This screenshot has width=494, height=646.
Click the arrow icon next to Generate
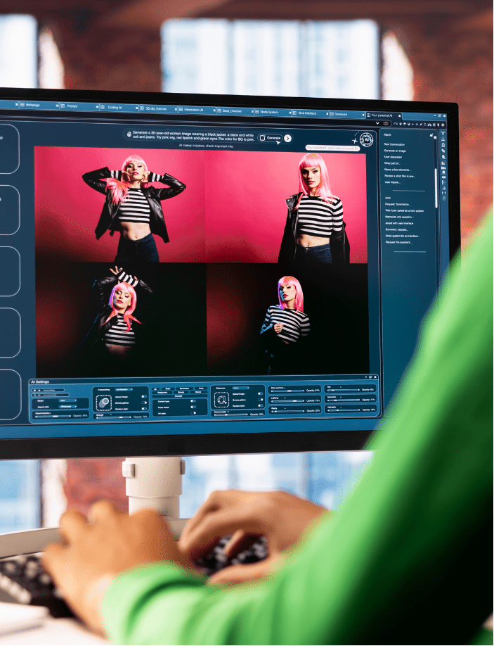click(287, 139)
